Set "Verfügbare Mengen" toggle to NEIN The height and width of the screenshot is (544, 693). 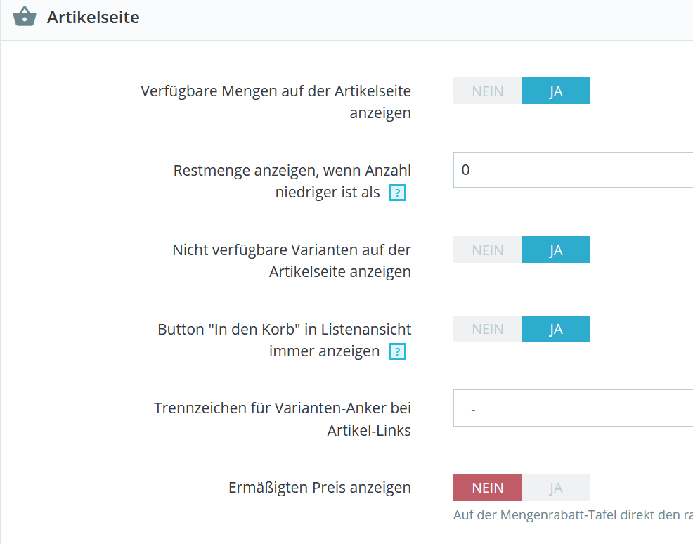(x=488, y=91)
